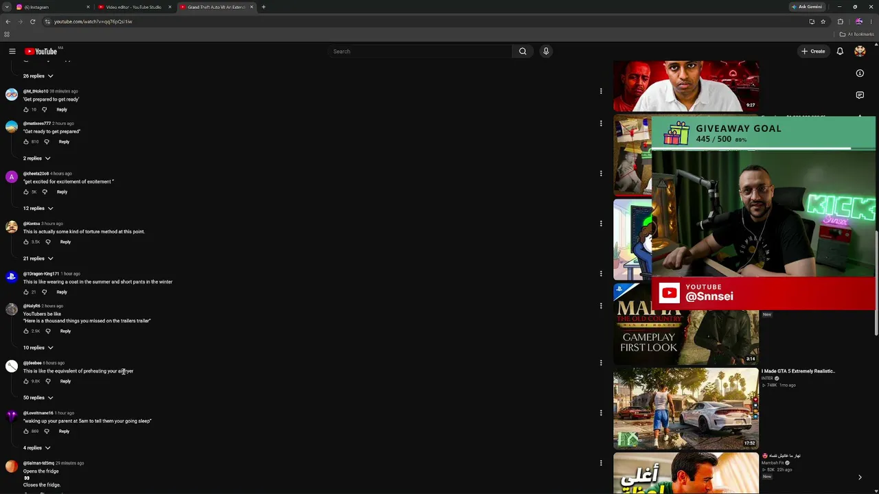Expand the chevron next to the Arabic video
Image resolution: width=879 pixels, height=494 pixels.
pyautogui.click(x=860, y=478)
